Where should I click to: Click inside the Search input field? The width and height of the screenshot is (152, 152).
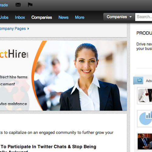(x=143, y=17)
